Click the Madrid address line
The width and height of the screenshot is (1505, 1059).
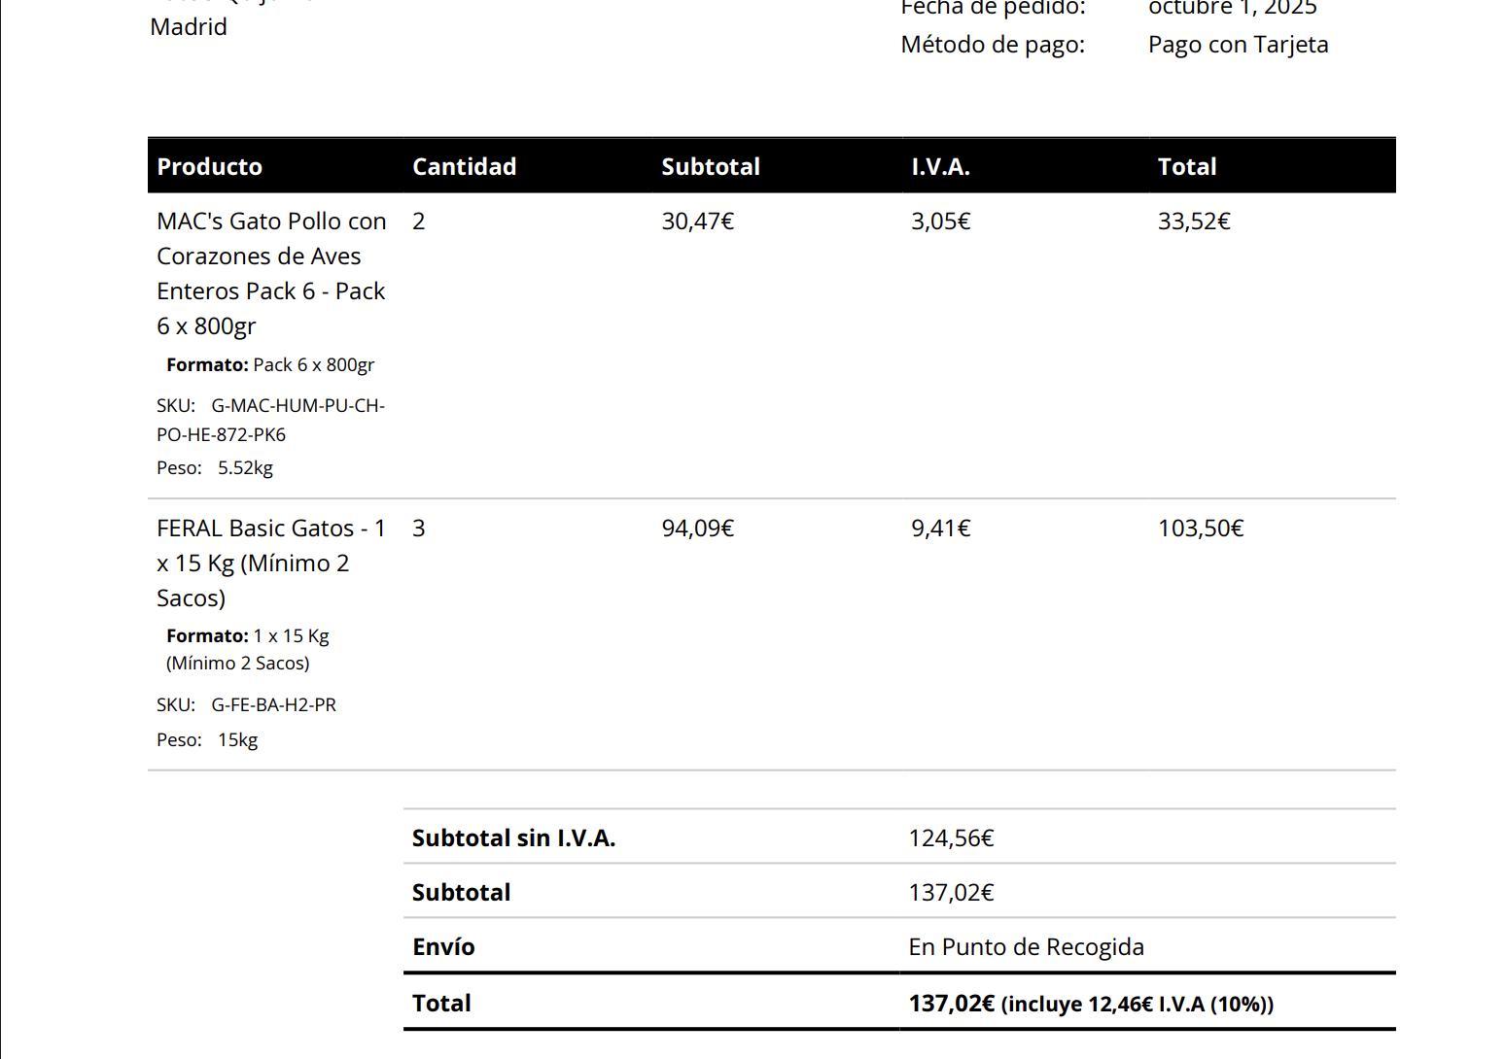[x=189, y=27]
